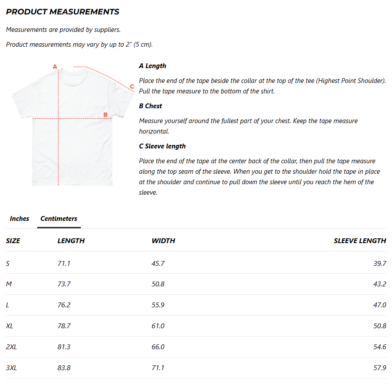Screen dimensions: 392x385
Task: Click the red C marker near sleeve
Action: (132, 86)
